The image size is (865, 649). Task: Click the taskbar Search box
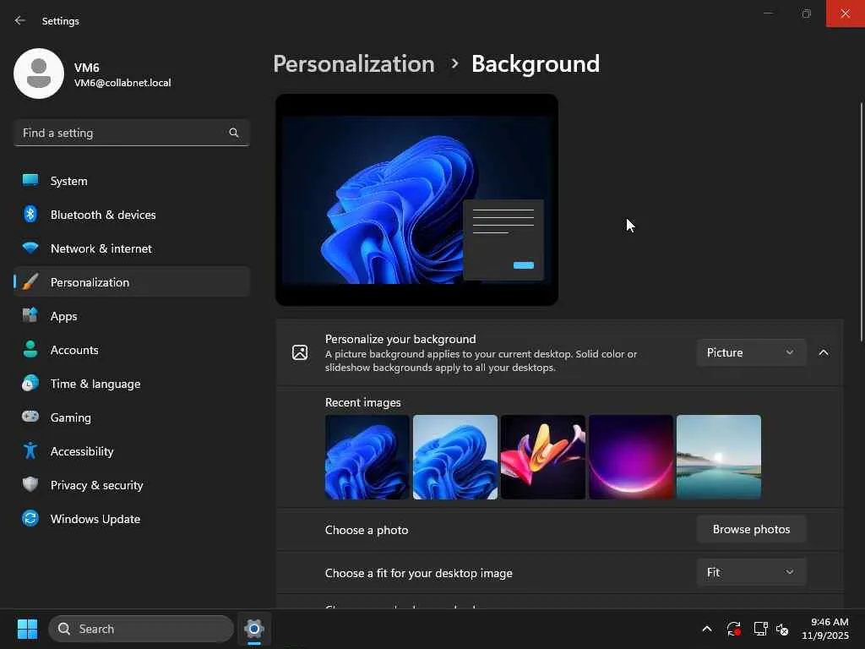tap(141, 629)
